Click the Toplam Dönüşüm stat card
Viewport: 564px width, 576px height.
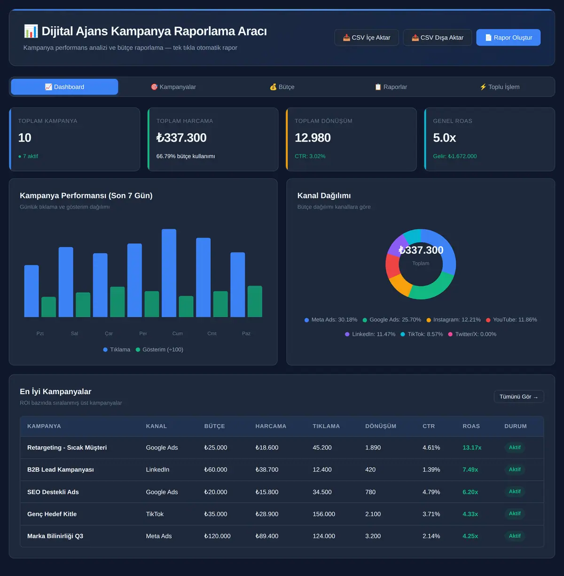pos(351,140)
